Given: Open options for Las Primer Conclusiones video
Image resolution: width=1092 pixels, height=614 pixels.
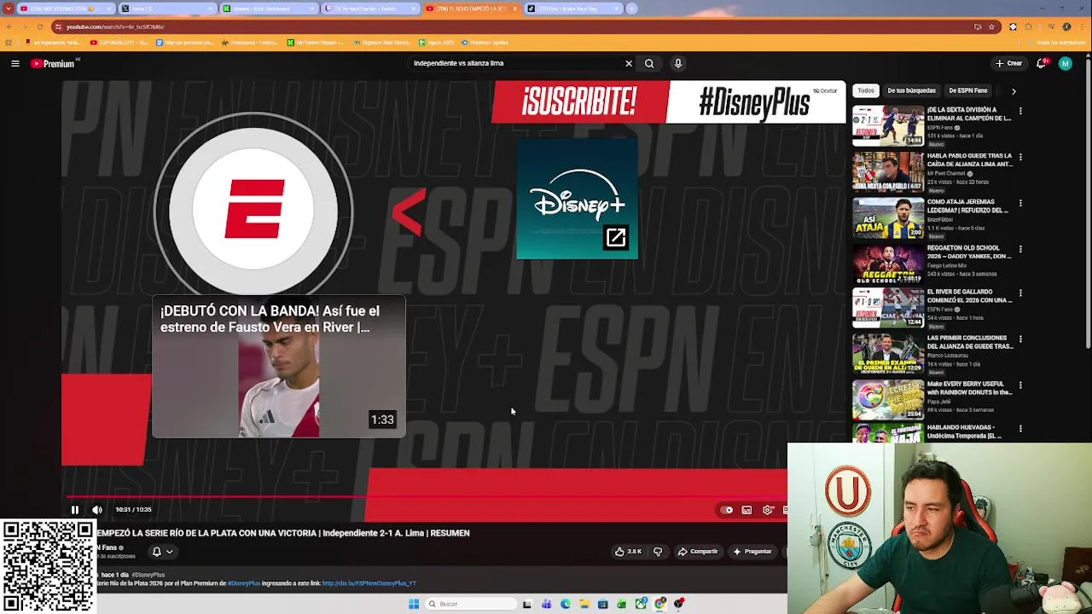Looking at the screenshot, I should tap(1020, 339).
